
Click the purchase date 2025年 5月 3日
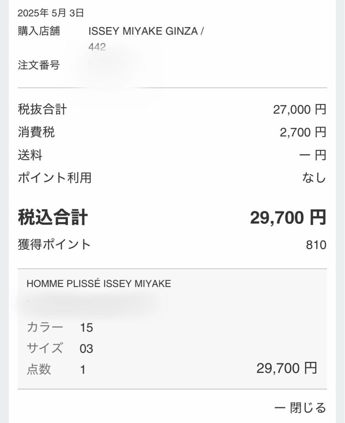coord(51,13)
